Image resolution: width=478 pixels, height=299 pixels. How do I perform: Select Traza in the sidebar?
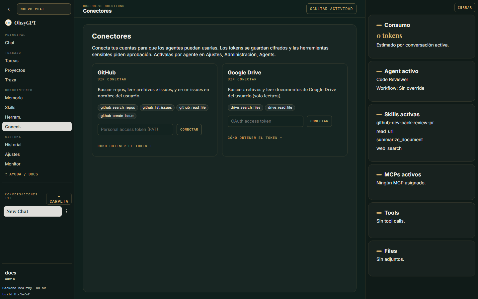pyautogui.click(x=37, y=80)
